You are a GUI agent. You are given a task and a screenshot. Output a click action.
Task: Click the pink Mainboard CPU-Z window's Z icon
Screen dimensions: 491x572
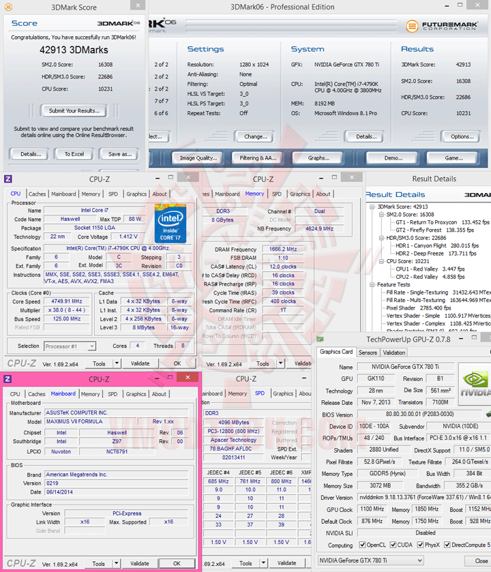click(x=8, y=379)
